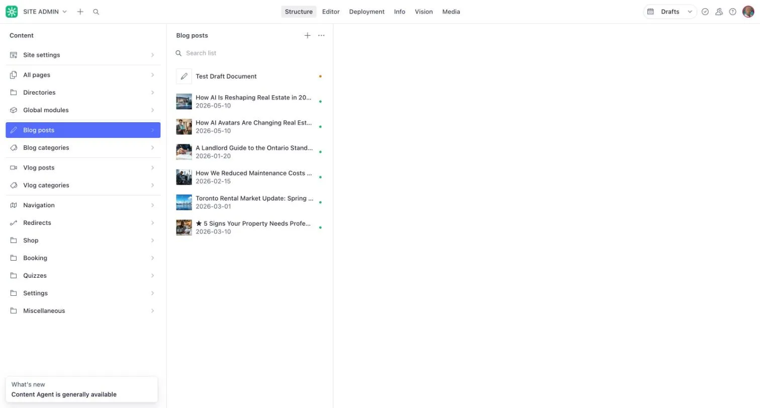Switch to the Deployment tab
Image resolution: width=760 pixels, height=408 pixels.
point(367,12)
